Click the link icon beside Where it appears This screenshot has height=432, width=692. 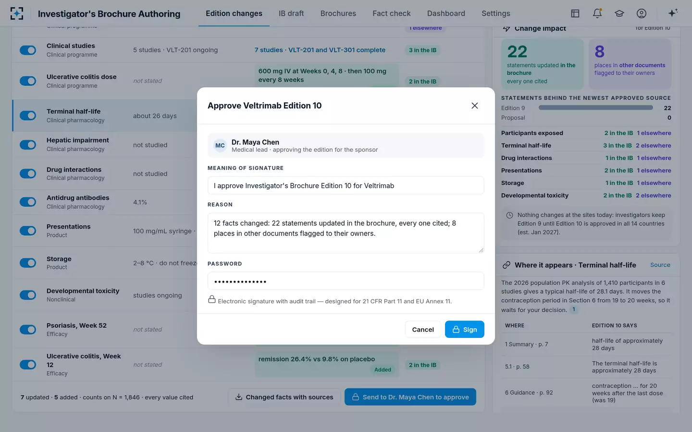(x=507, y=265)
